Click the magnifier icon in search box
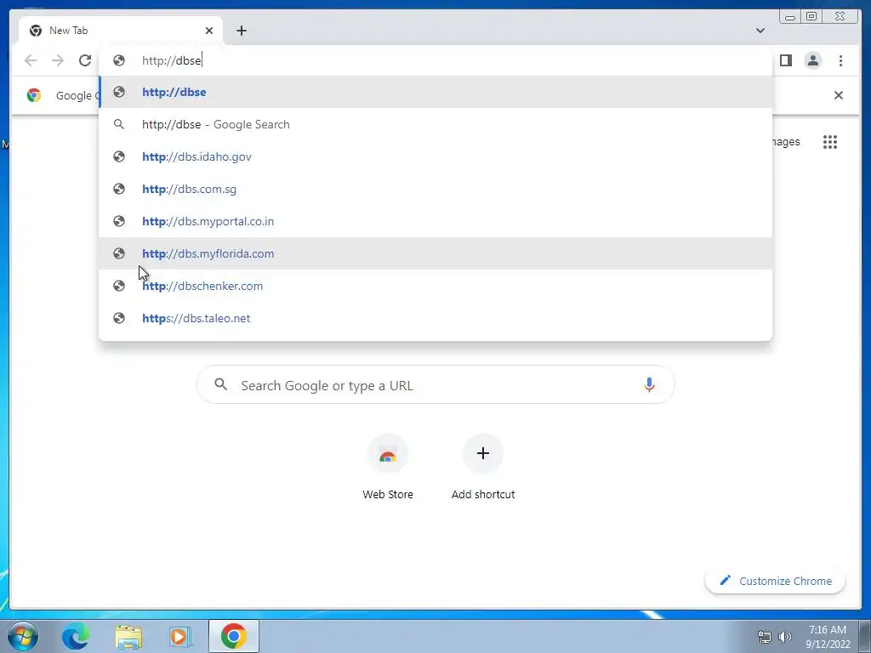The height and width of the screenshot is (653, 871). [220, 384]
